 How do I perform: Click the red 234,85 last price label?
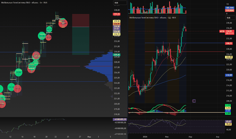point(229,32)
